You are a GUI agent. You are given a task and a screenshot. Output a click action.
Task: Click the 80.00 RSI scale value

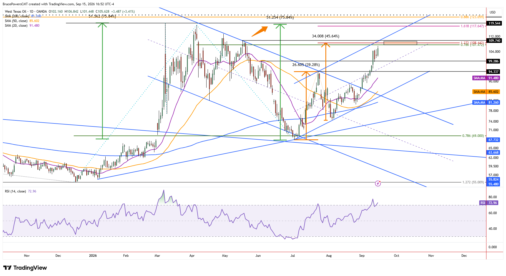coord(492,197)
